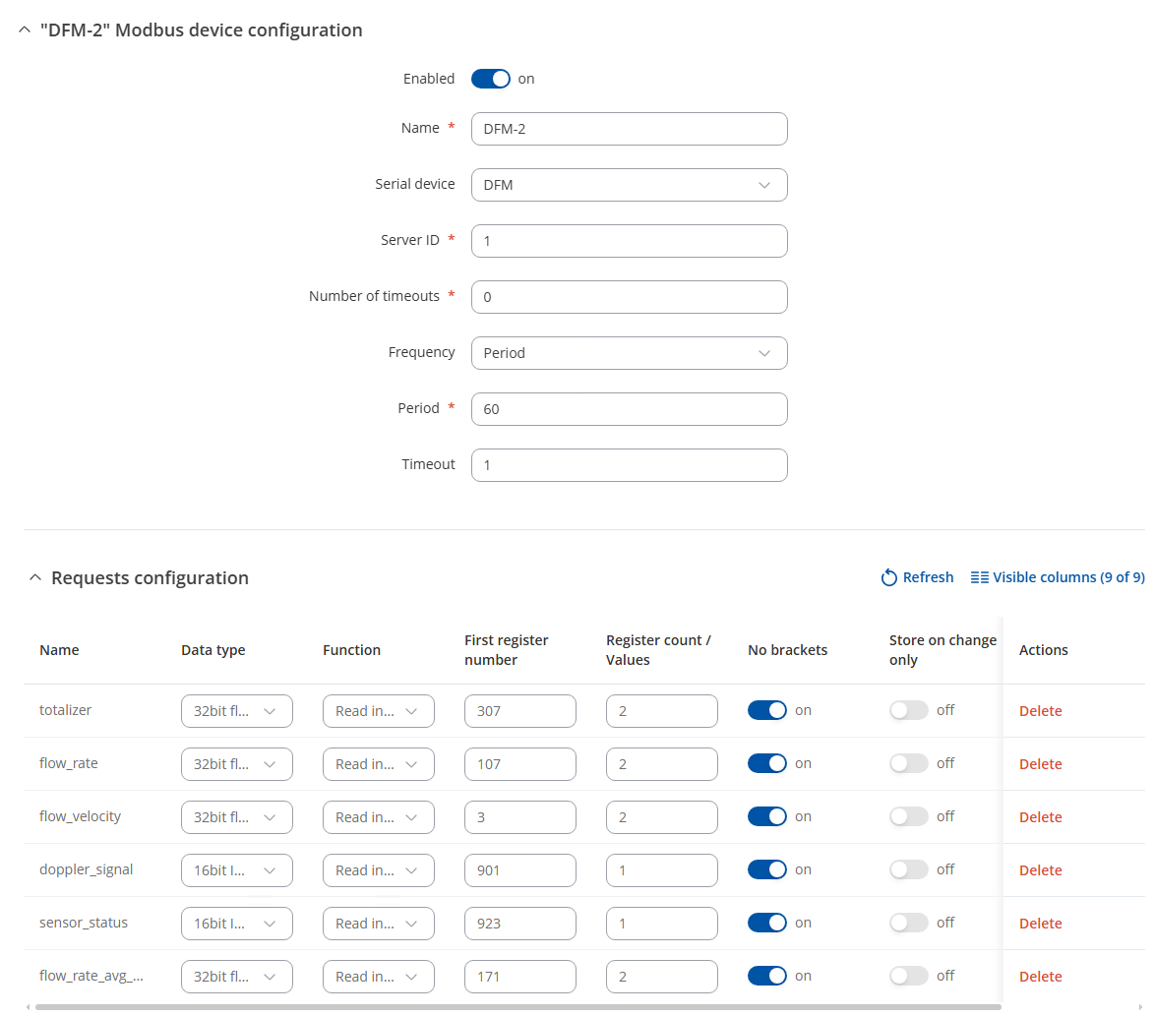Enable Store on change only for flow_rate
The image size is (1155, 1016).
coord(908,763)
